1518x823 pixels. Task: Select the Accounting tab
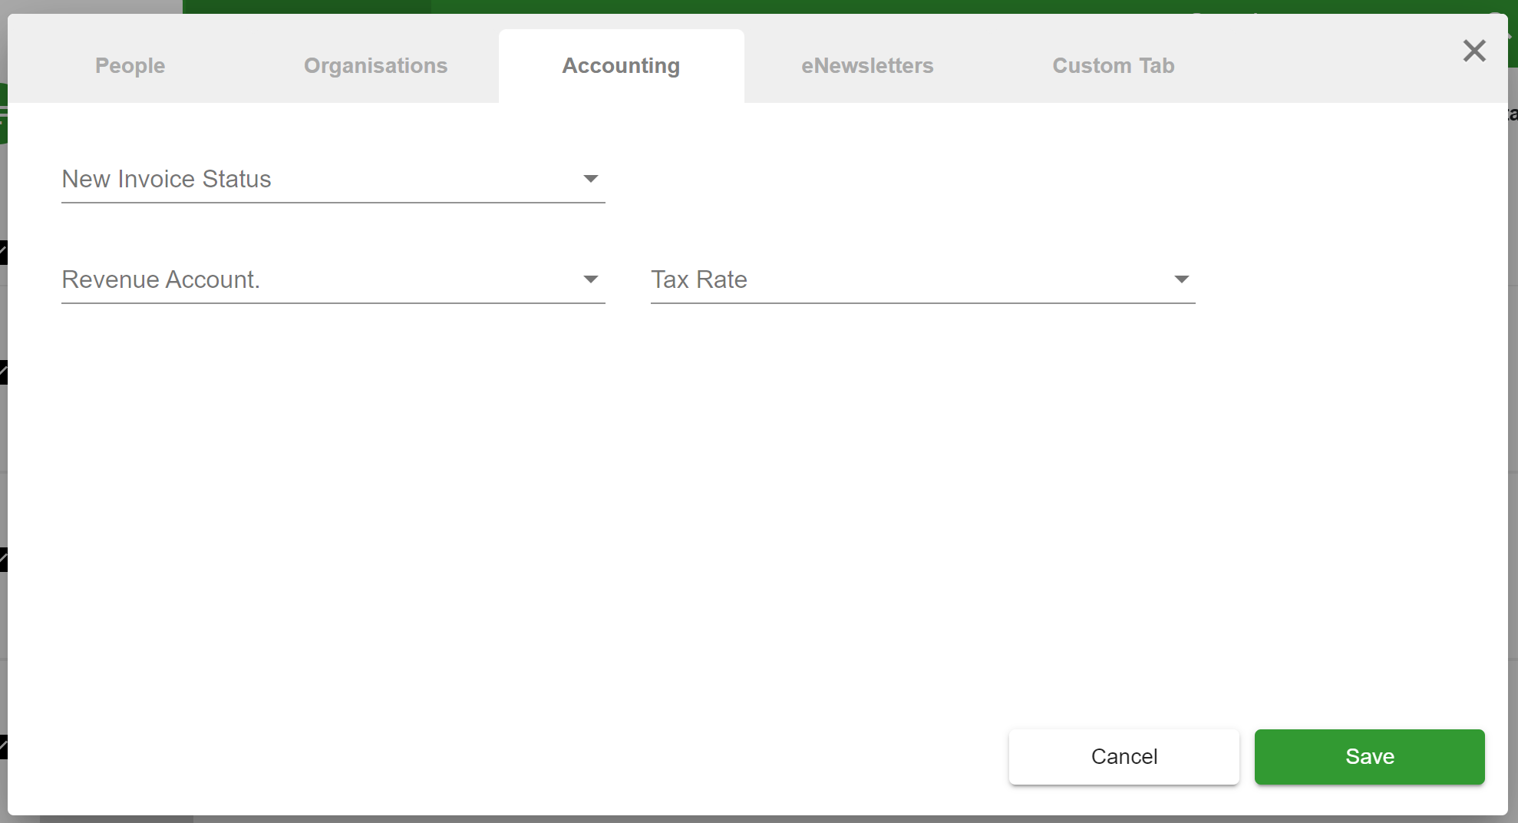pyautogui.click(x=621, y=66)
